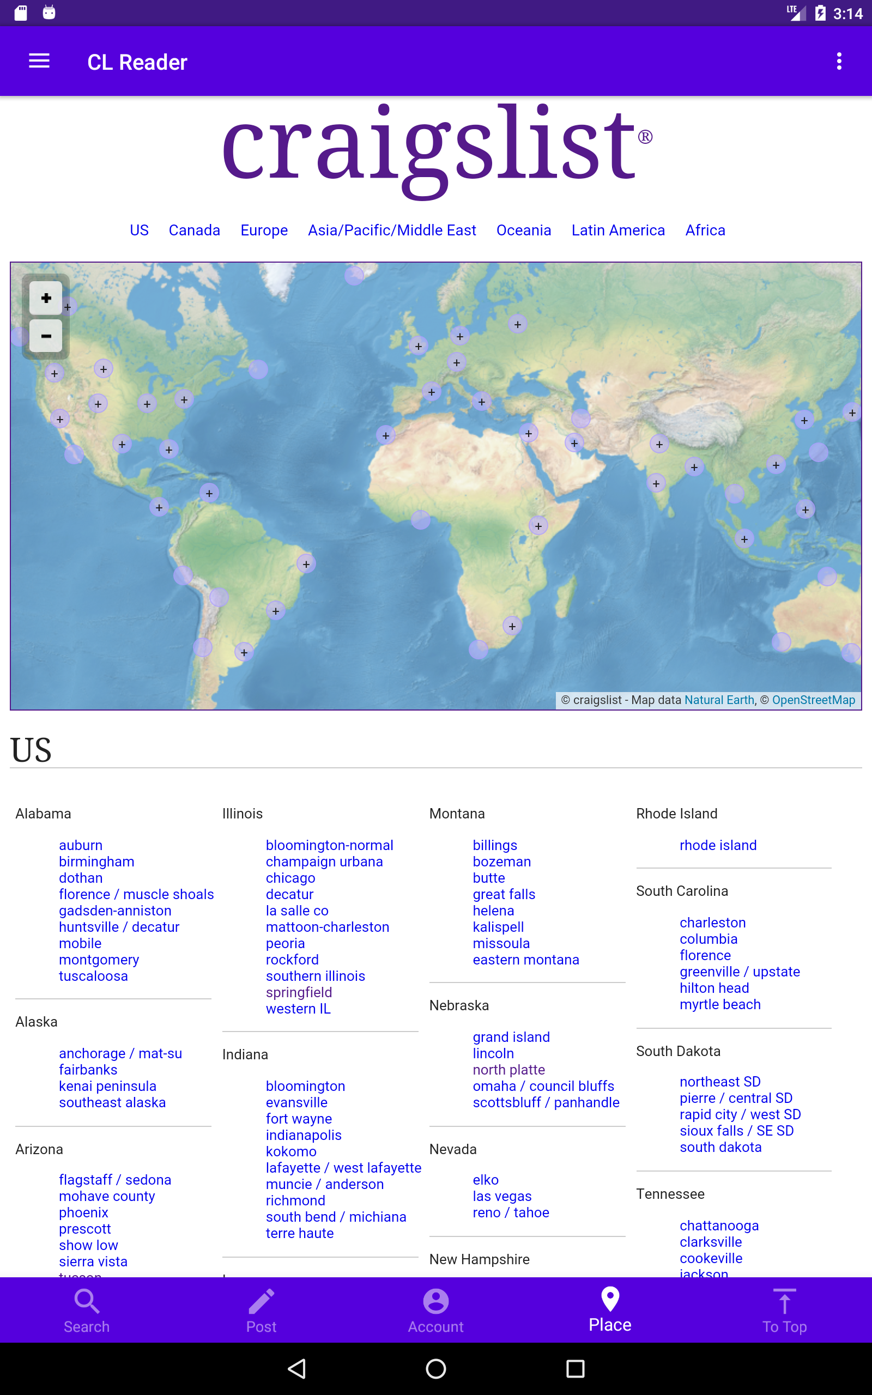Open lafayette / west lafayette
This screenshot has width=872, height=1395.
(x=344, y=1167)
